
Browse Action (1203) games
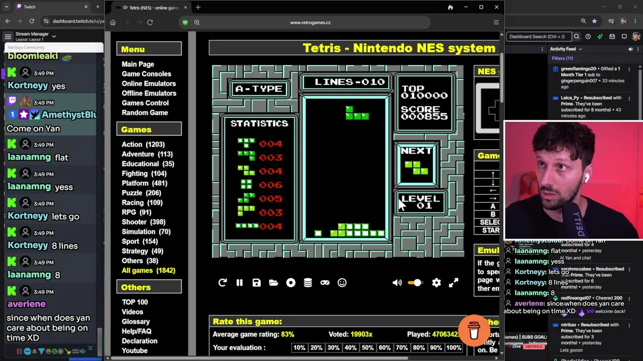(143, 144)
